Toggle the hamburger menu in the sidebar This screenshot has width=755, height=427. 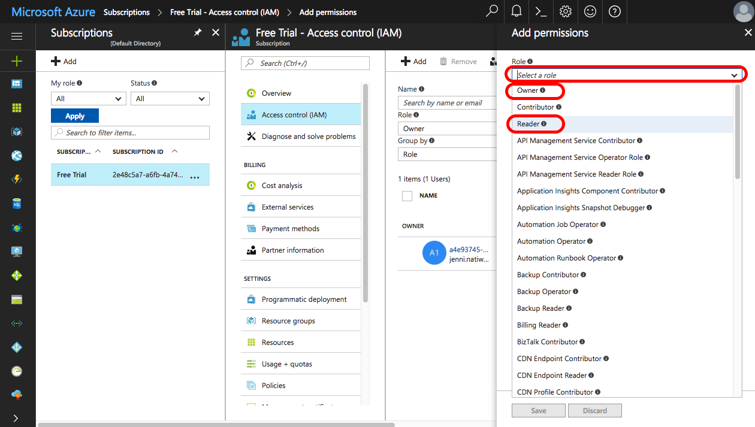coord(17,37)
